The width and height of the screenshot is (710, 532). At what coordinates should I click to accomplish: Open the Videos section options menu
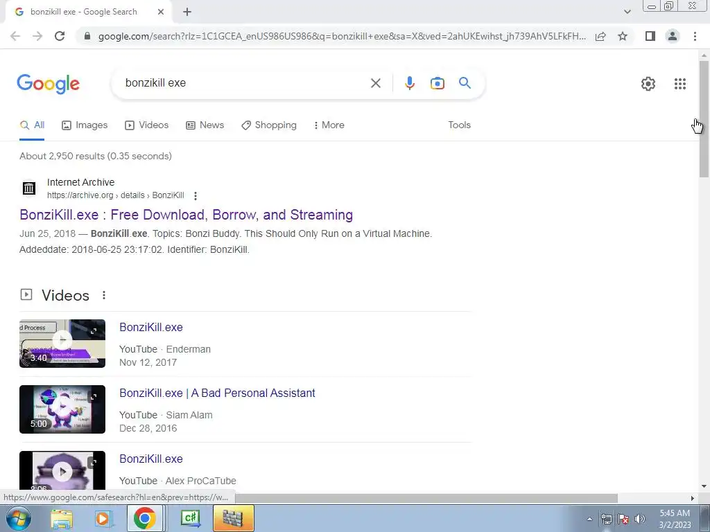pos(104,295)
